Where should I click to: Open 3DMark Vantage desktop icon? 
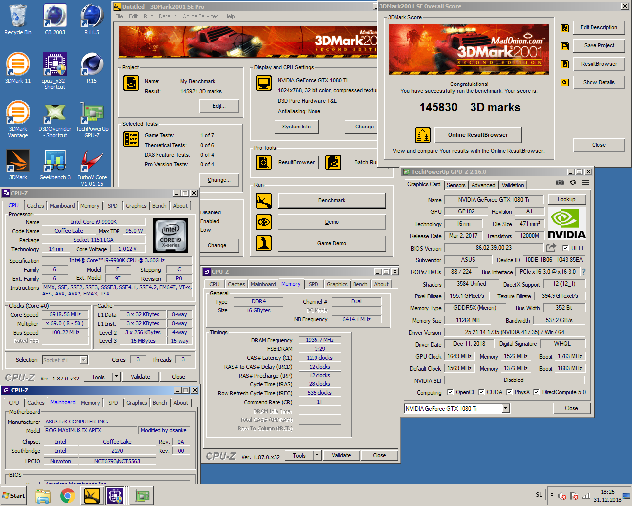(18, 120)
